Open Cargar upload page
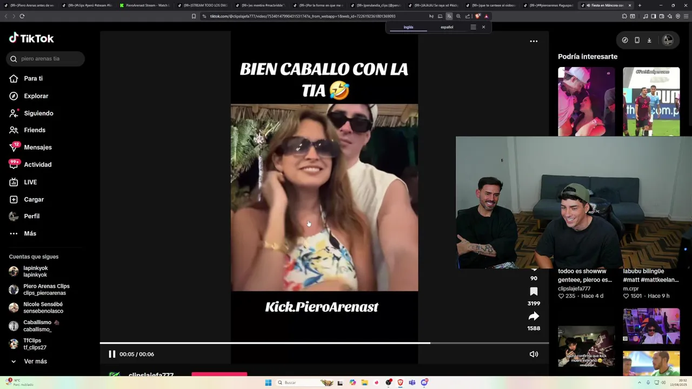This screenshot has width=692, height=389. point(26,199)
